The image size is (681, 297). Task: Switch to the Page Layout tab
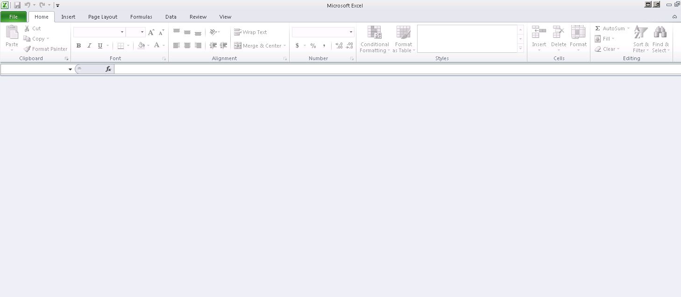pos(103,17)
